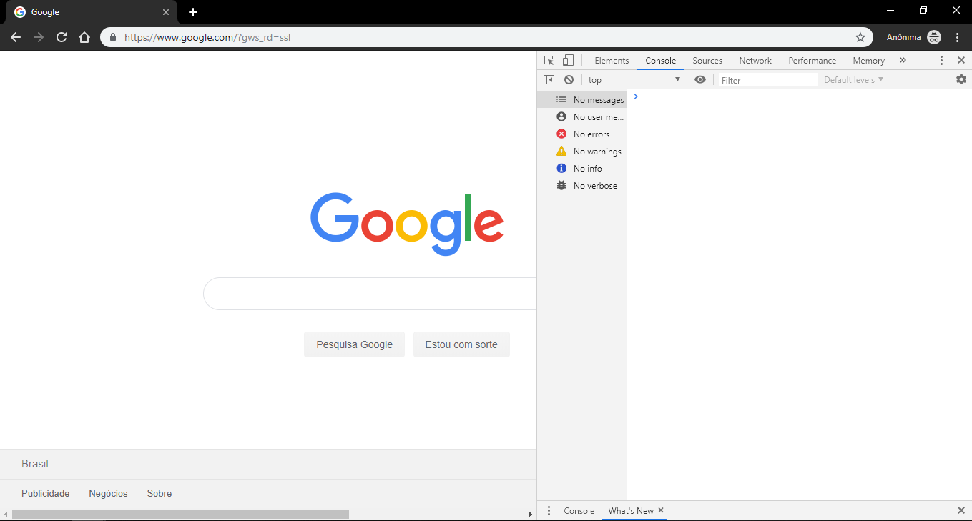Click the Google search box

370,294
